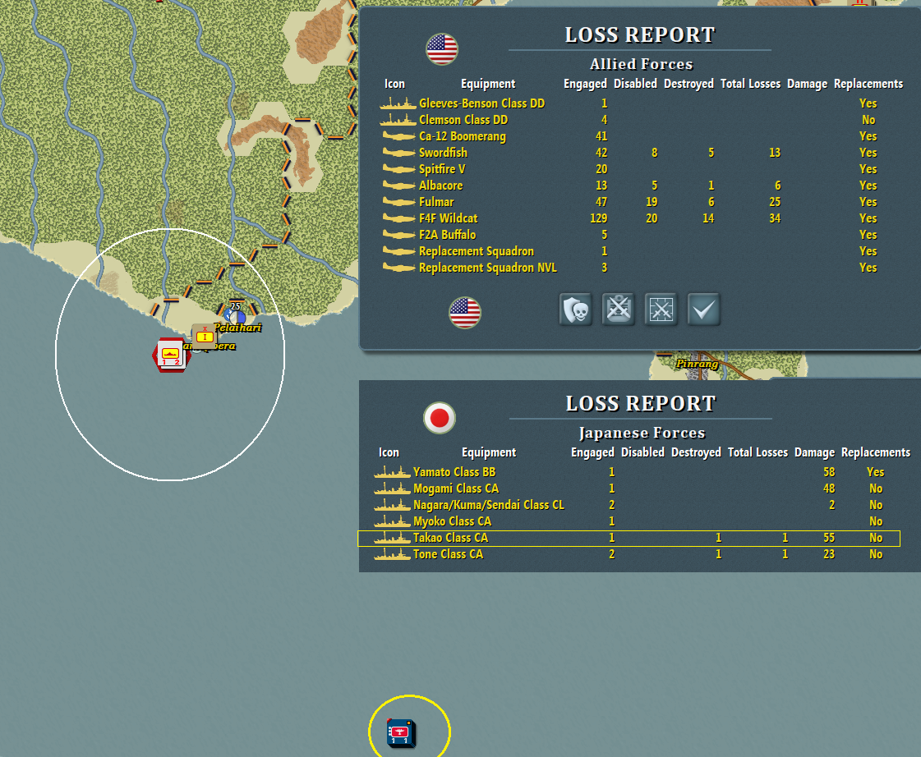Click the F4F Wildcat engaged value 129

pyautogui.click(x=598, y=219)
